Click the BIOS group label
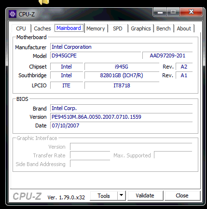Screen dimensions: 207x209 click(x=22, y=99)
